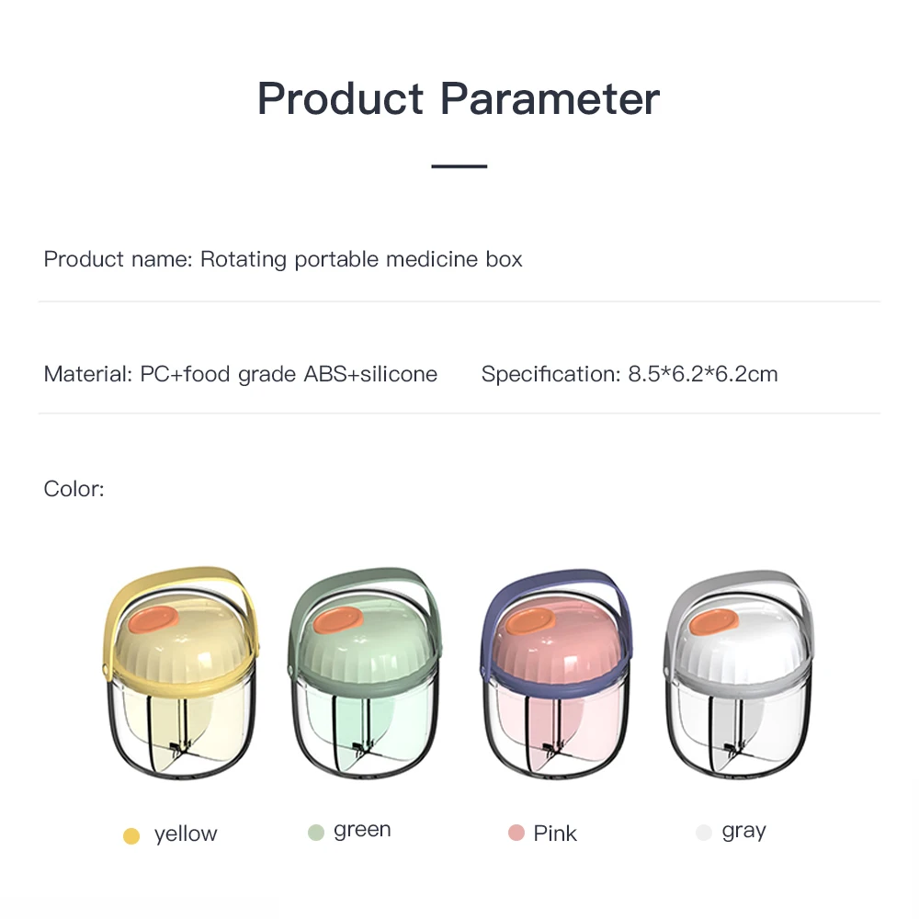
Task: Click the product name text line
Action: click(x=283, y=259)
